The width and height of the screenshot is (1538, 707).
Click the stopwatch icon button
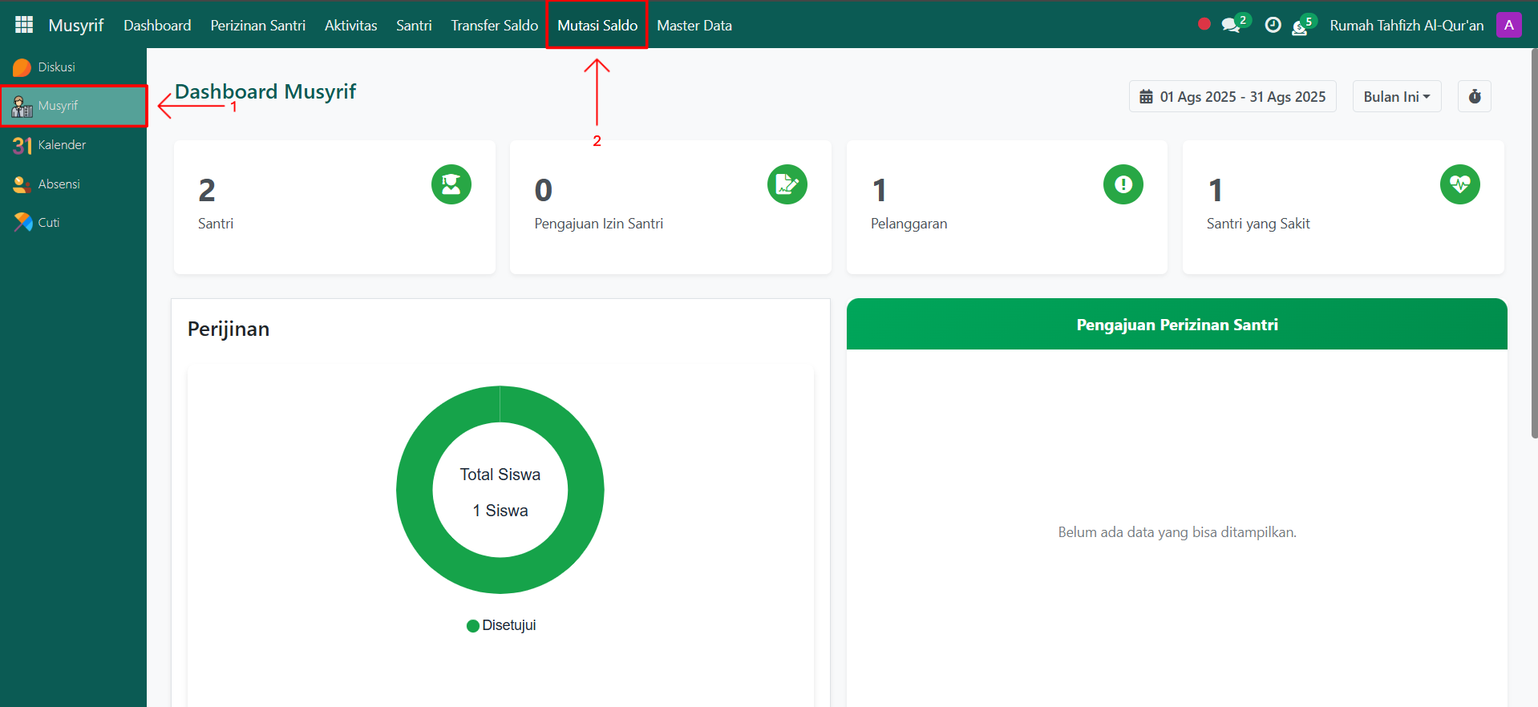(1474, 97)
